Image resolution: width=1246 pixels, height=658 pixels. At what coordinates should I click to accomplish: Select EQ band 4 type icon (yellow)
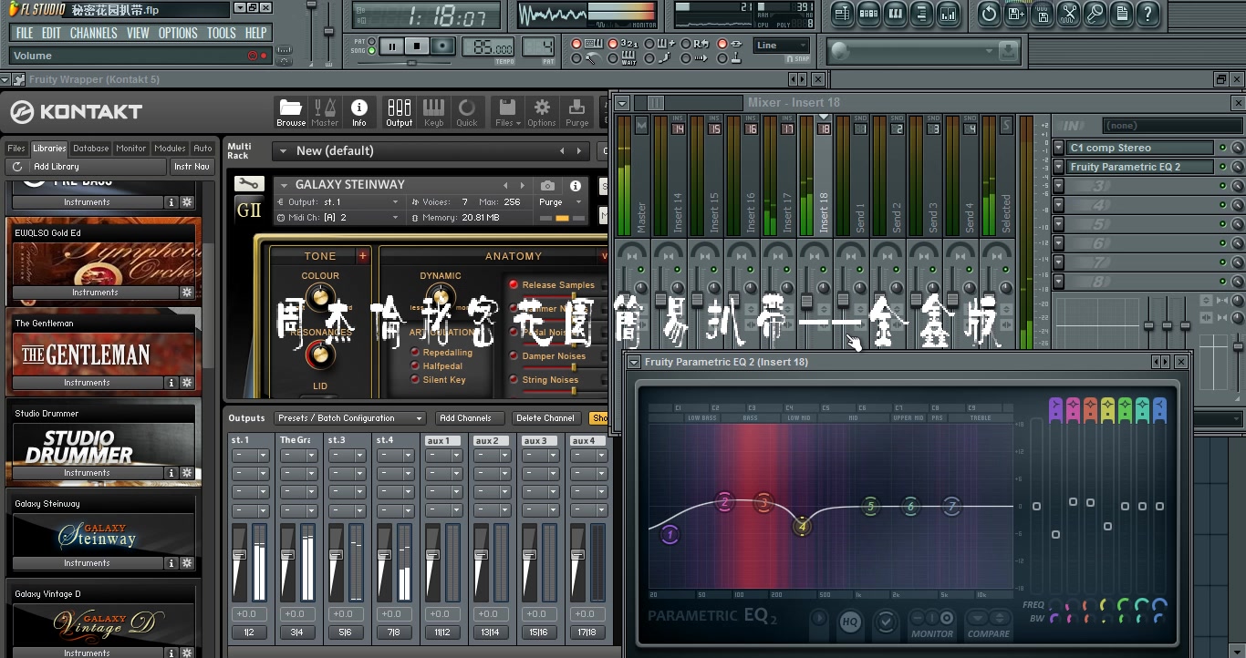[1107, 409]
